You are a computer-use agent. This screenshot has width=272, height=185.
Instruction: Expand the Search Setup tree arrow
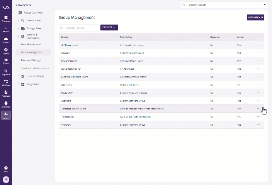tap(18, 20)
